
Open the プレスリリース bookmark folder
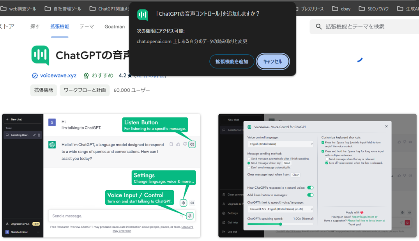pyautogui.click(x=310, y=9)
